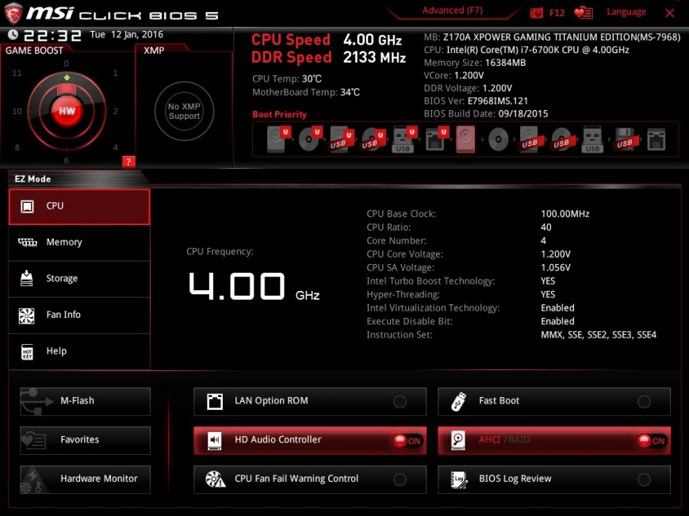Viewport: 689px width, 516px height.
Task: Select the legacy USB CD/DVD boot icon
Action: pos(561,140)
